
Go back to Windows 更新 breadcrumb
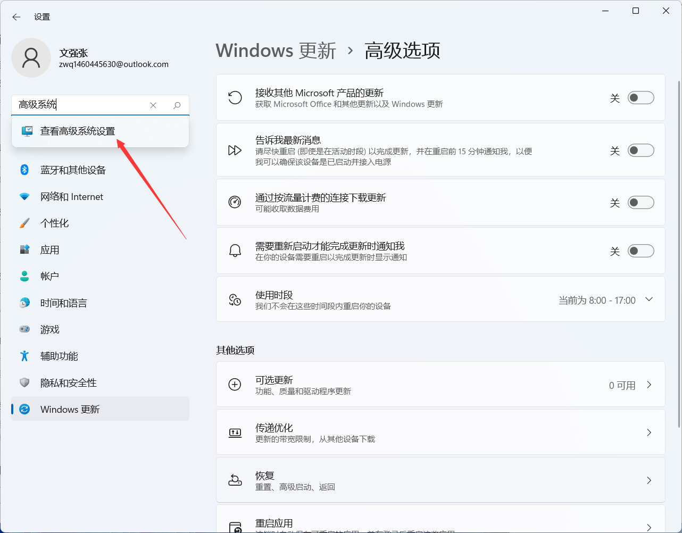point(276,51)
